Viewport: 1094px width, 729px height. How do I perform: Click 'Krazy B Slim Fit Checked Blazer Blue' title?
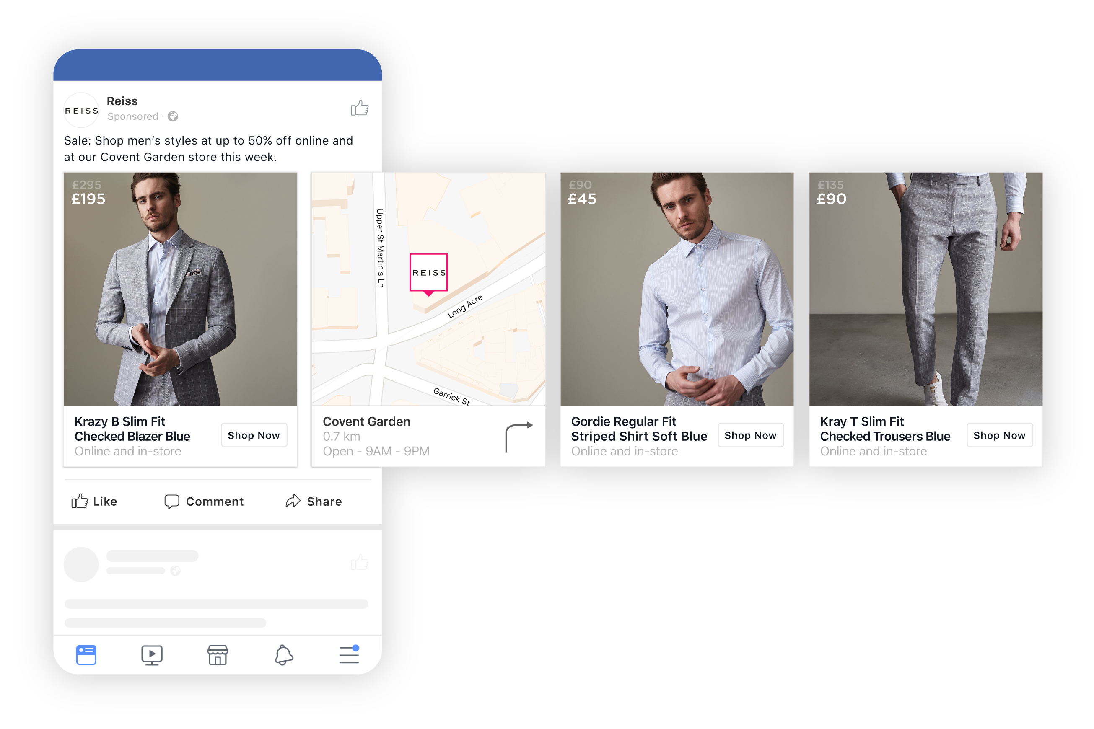pos(132,429)
